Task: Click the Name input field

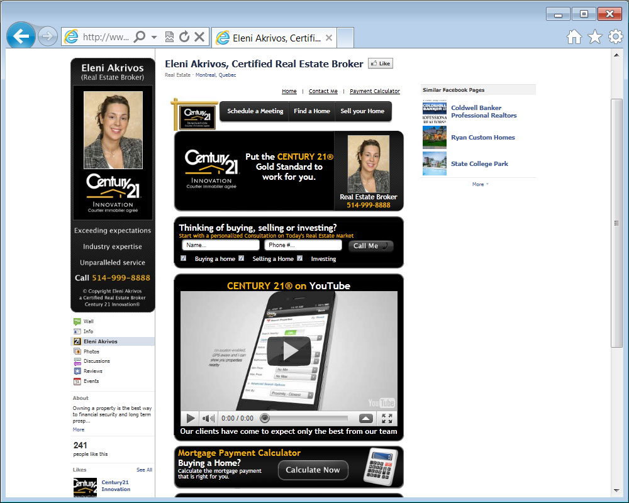Action: point(221,245)
